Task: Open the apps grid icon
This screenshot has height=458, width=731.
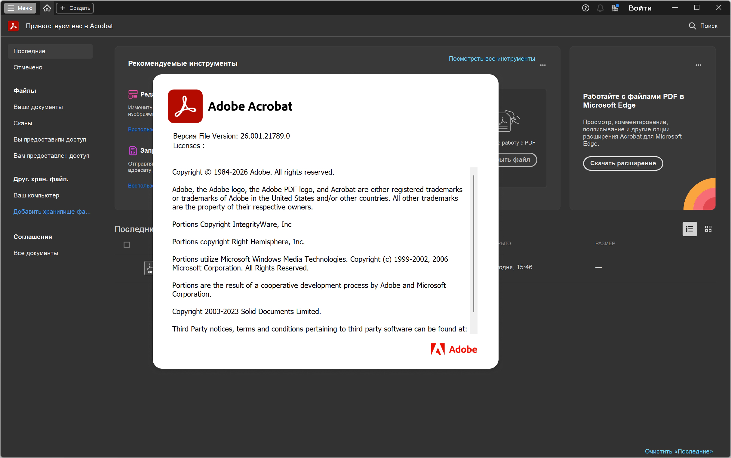Action: click(x=615, y=8)
